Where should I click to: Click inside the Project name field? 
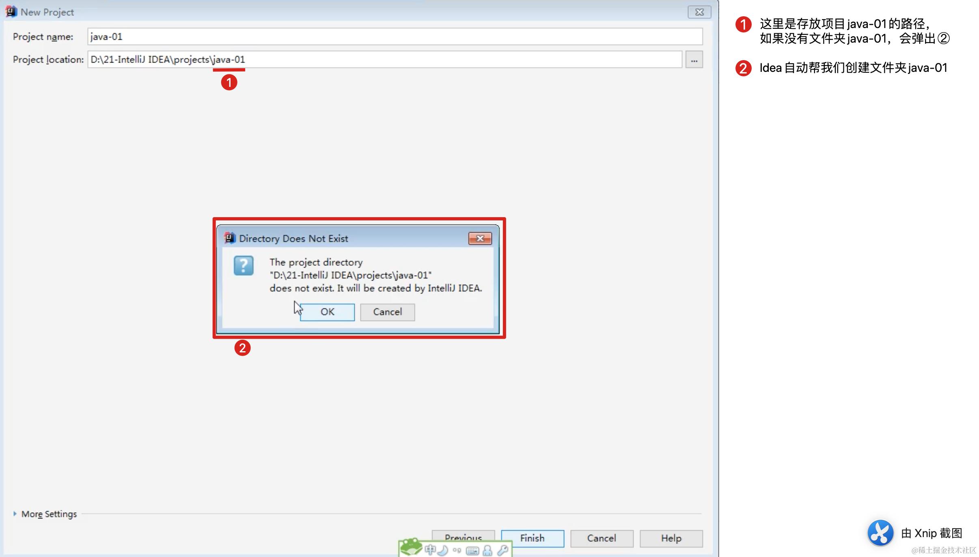pyautogui.click(x=394, y=37)
